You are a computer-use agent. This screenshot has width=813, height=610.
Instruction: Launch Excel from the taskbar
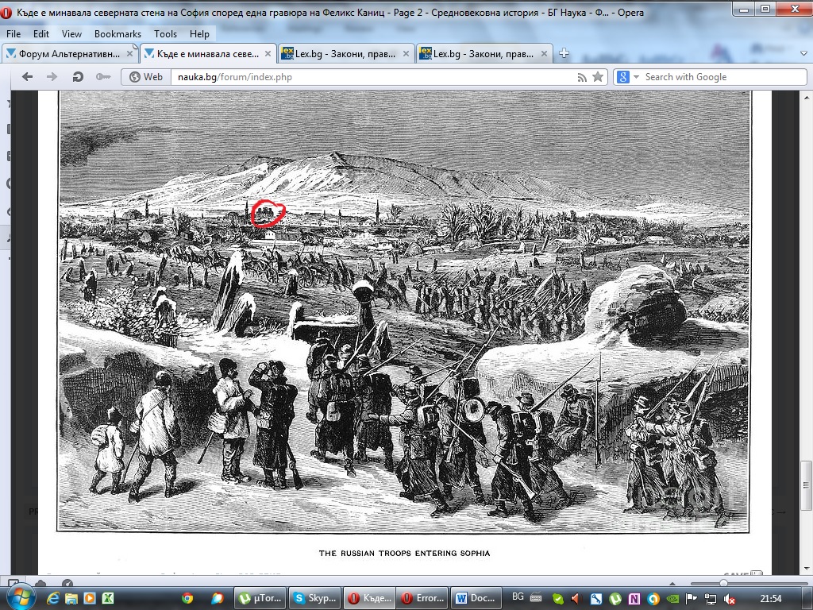(108, 598)
